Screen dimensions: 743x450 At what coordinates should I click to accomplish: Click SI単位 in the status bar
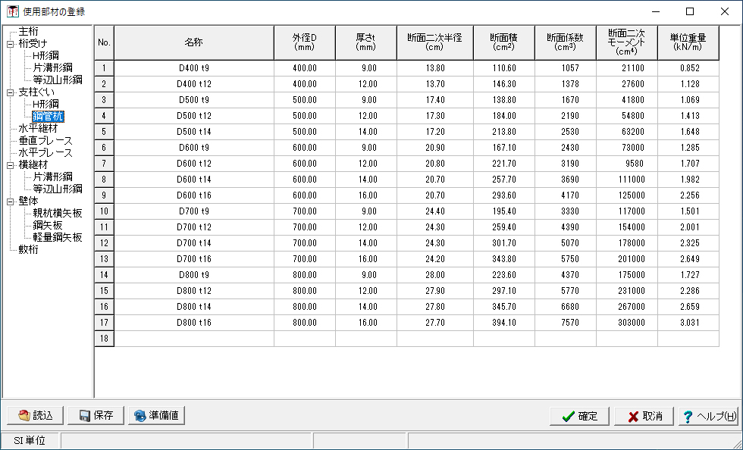30,440
